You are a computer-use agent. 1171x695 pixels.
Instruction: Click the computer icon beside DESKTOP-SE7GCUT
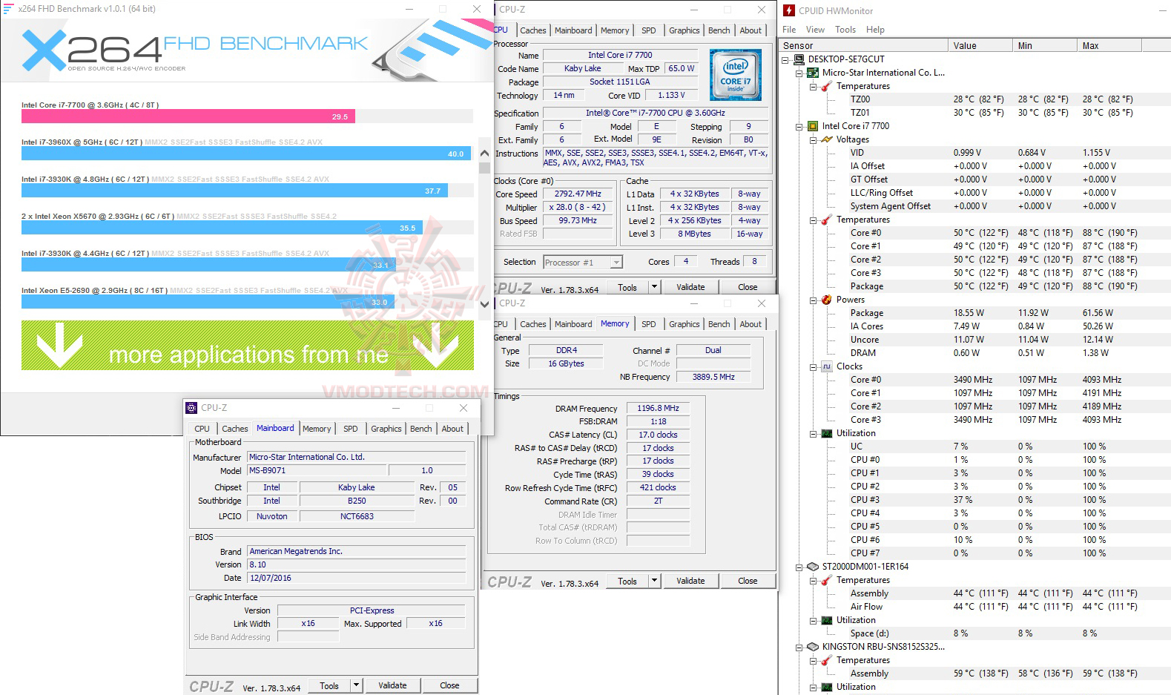pos(799,59)
